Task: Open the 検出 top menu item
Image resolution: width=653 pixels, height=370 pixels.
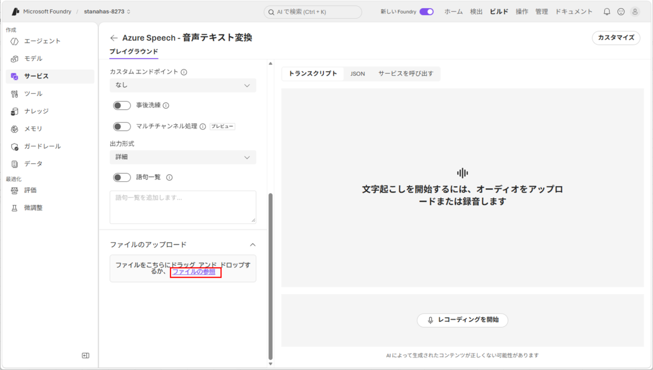Action: (476, 12)
